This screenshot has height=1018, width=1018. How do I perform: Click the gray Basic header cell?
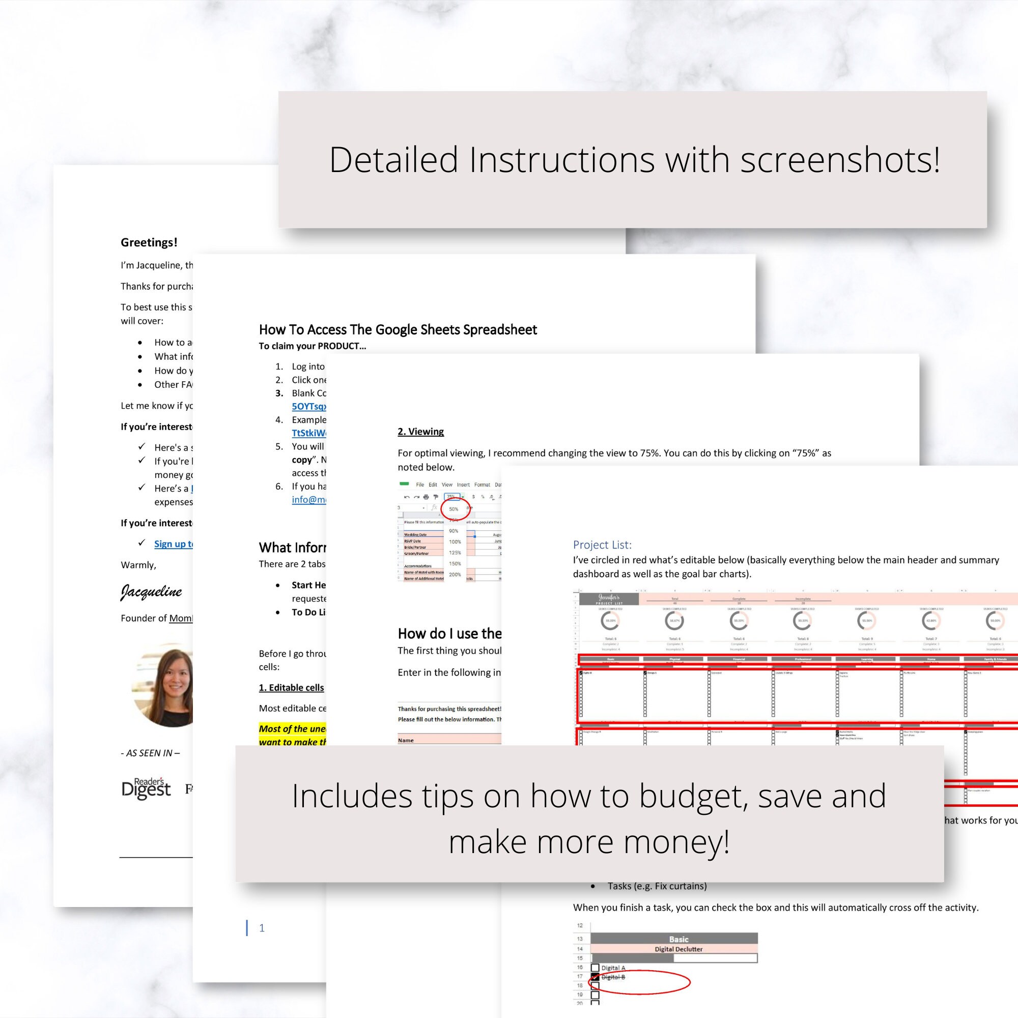pyautogui.click(x=674, y=939)
